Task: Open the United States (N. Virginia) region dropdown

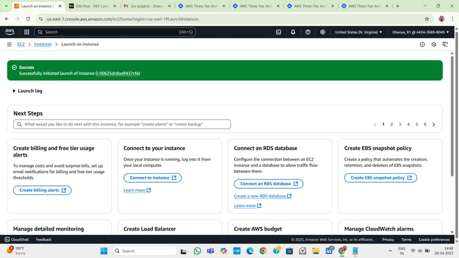Action: (358, 32)
